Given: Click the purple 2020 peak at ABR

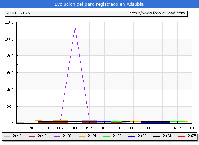Looking at the screenshot, I should (75, 27).
